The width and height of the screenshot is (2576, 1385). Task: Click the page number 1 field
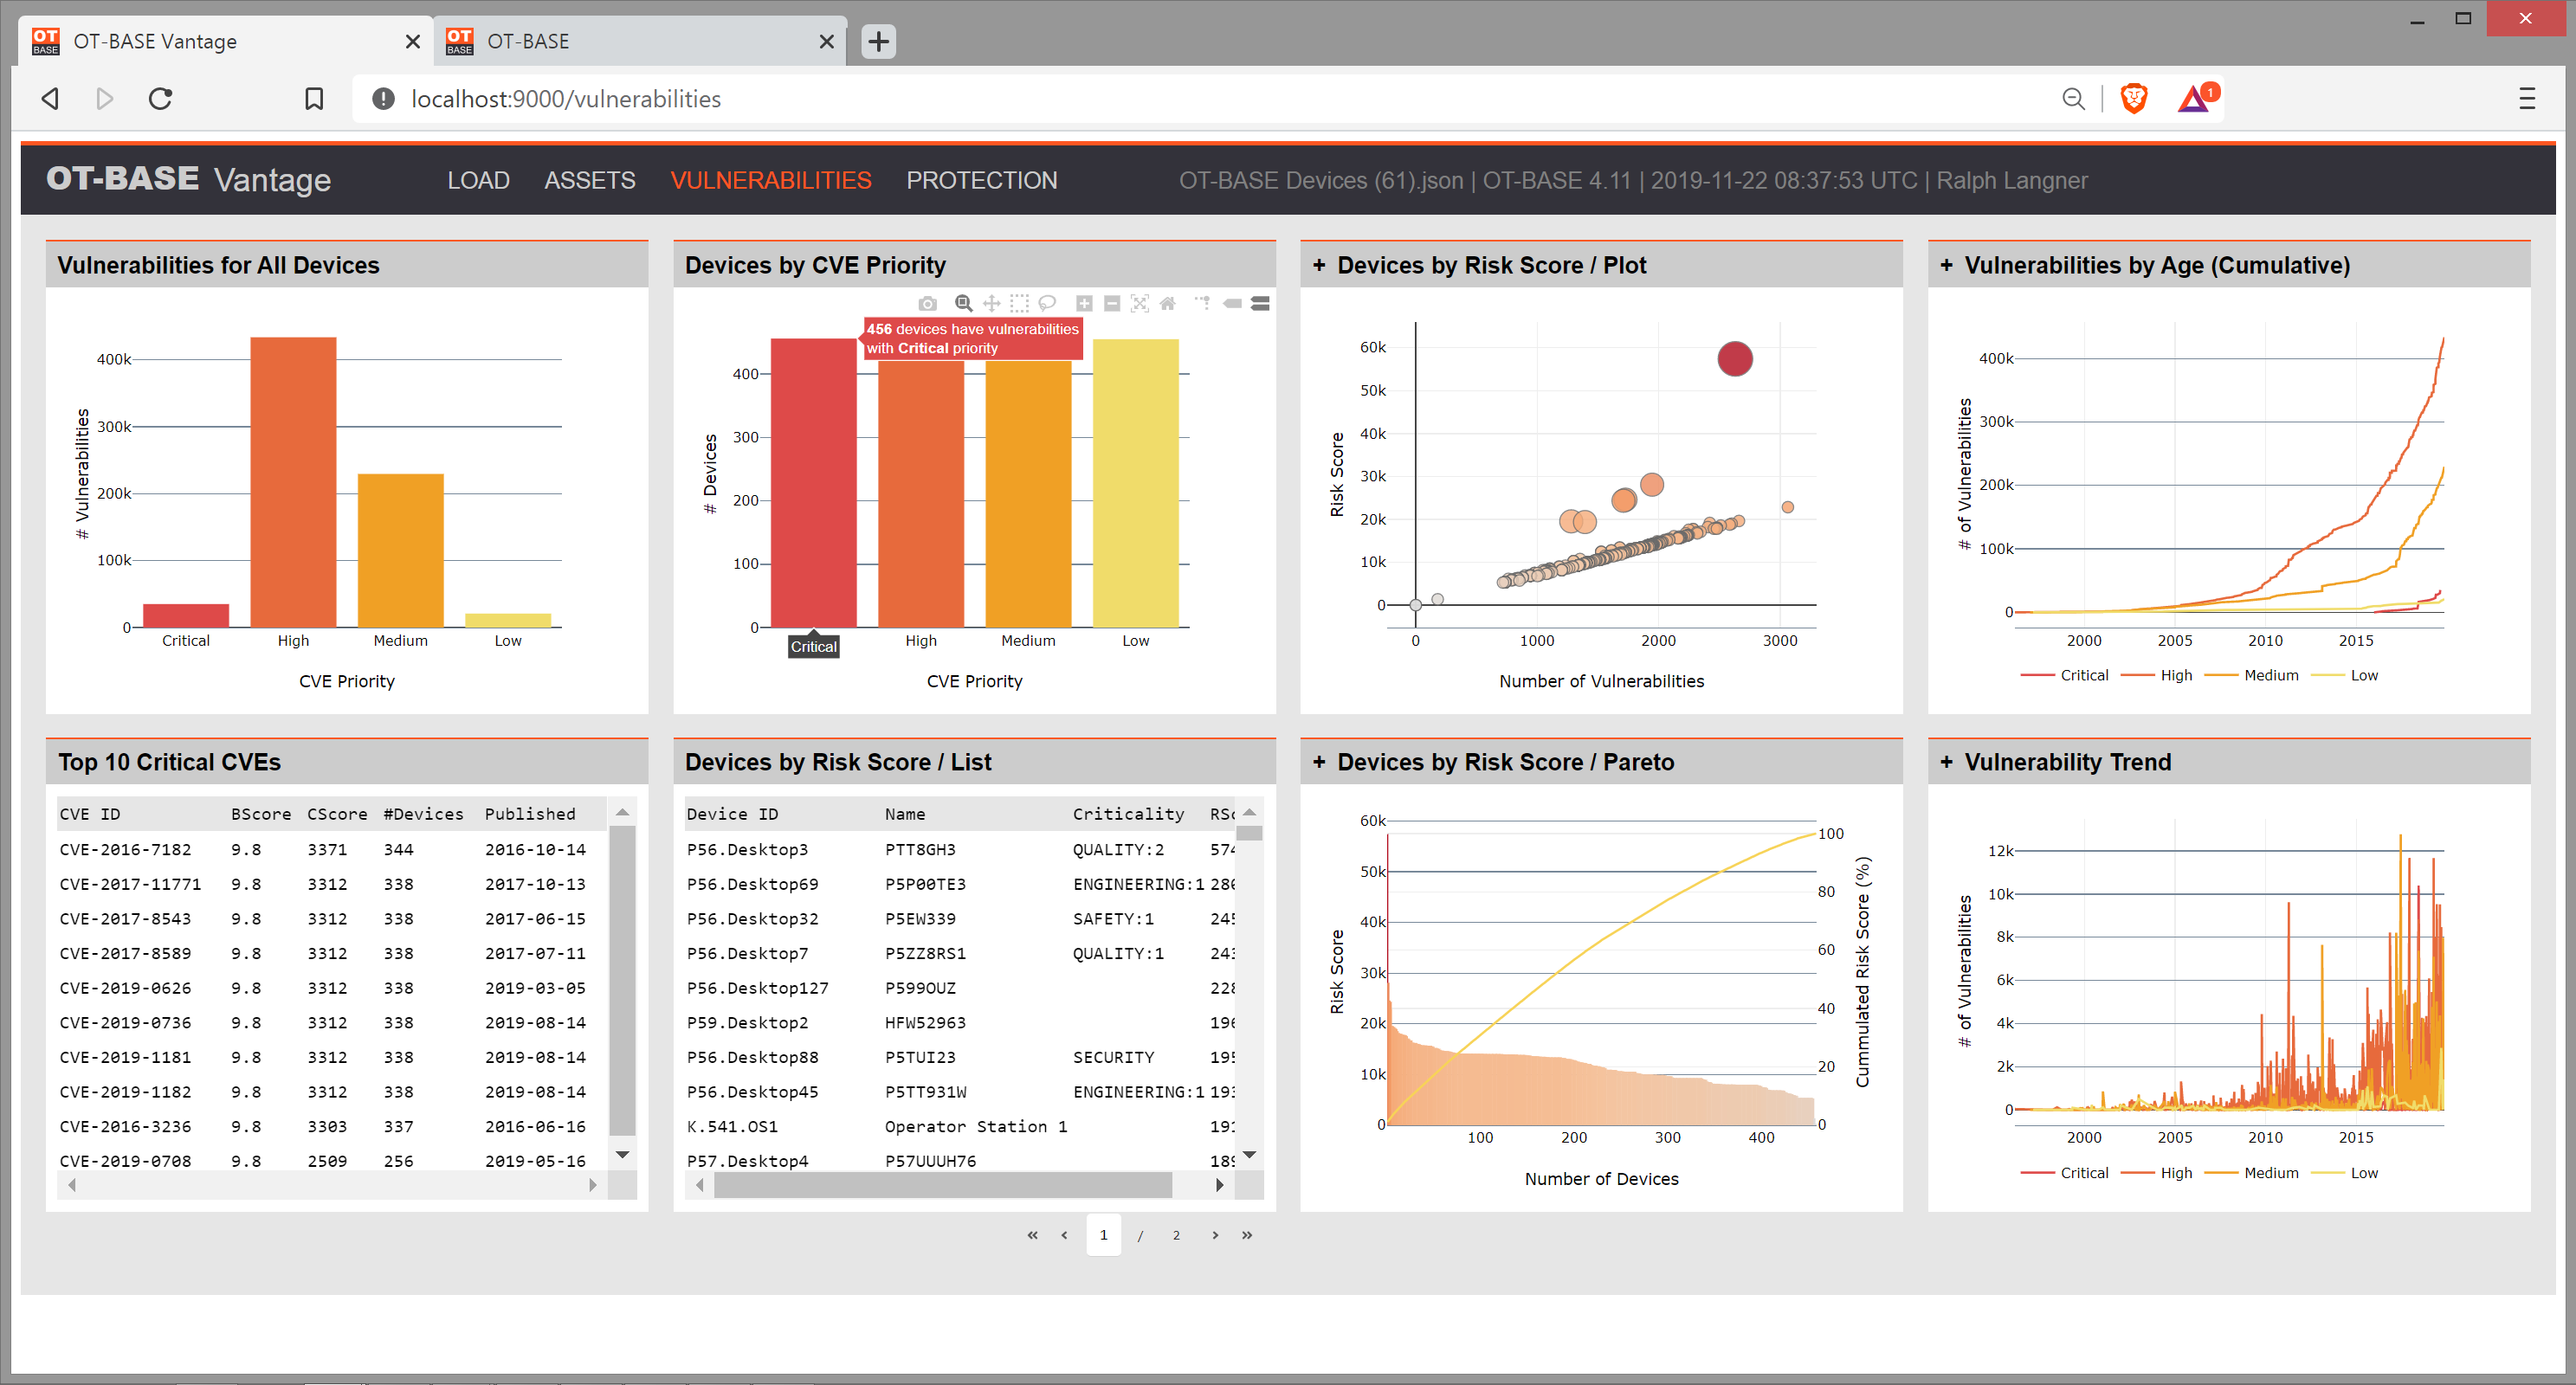[x=1103, y=1235]
